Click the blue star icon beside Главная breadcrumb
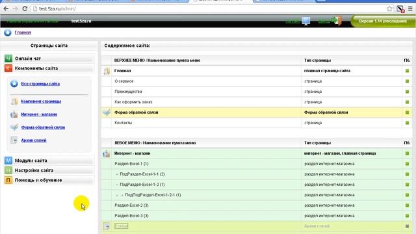 coord(8,32)
